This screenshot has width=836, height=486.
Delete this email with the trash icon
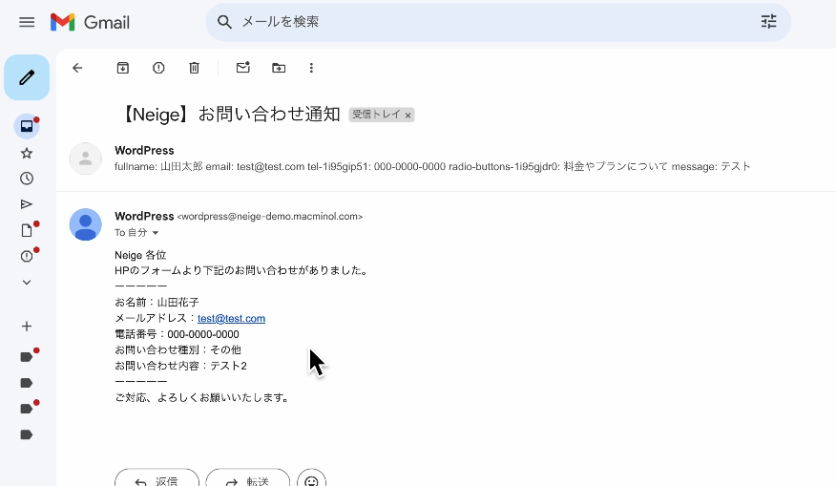pos(194,68)
